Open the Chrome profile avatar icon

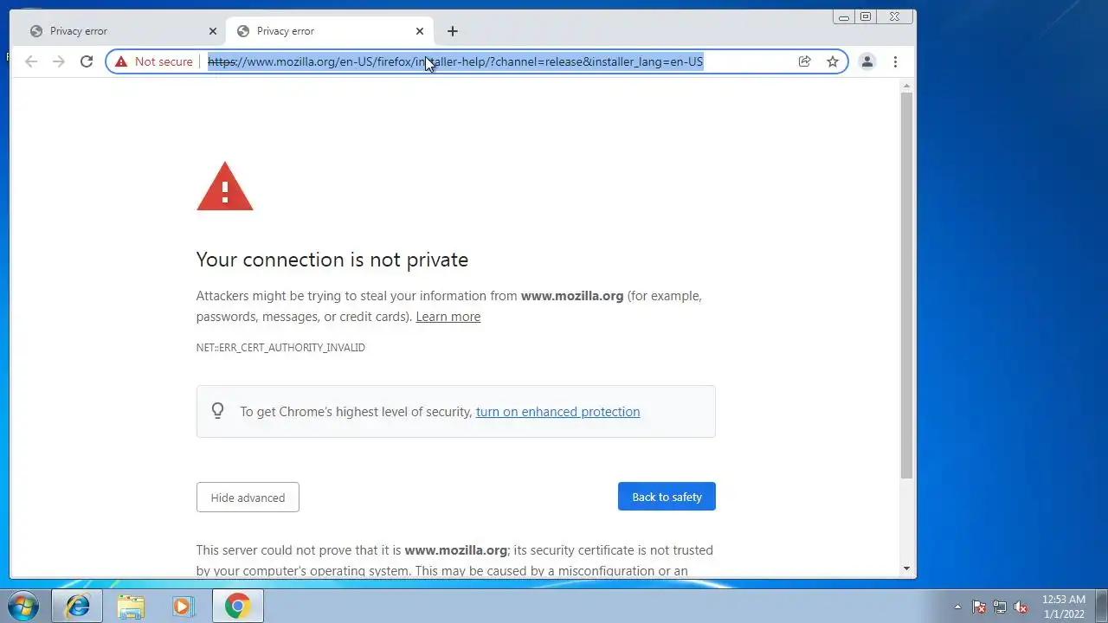click(866, 61)
